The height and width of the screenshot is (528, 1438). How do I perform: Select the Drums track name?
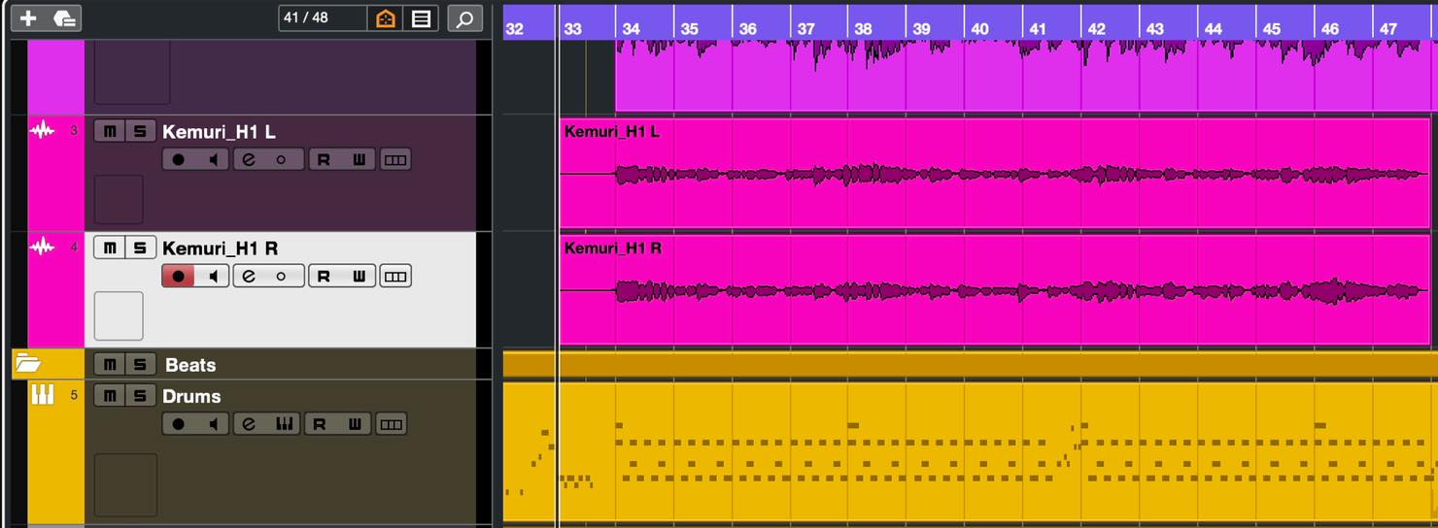click(191, 396)
